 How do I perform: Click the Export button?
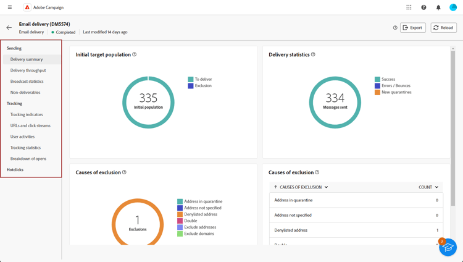click(x=413, y=28)
